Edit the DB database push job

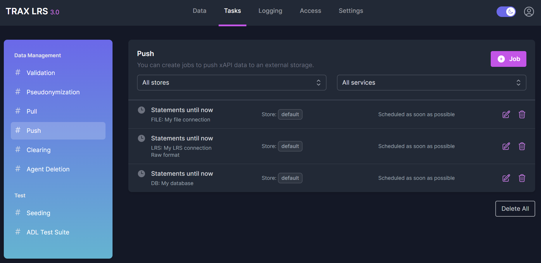pos(506,178)
